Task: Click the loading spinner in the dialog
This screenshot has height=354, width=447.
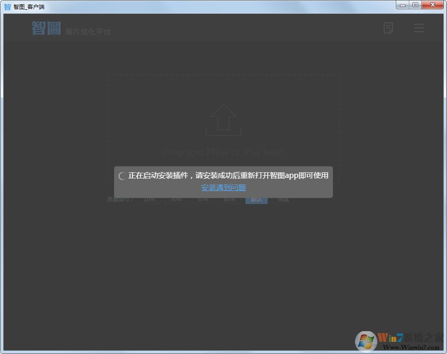Action: 122,176
